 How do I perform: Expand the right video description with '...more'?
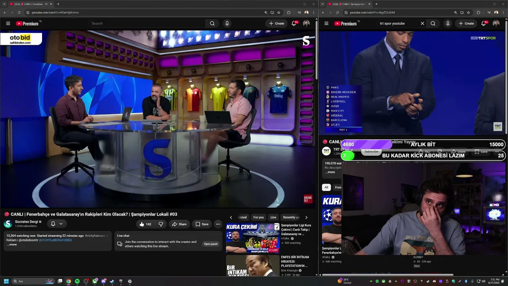point(330,172)
